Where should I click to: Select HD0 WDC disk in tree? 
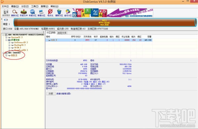tap(26, 35)
